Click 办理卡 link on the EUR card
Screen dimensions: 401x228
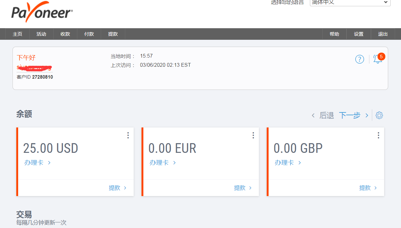click(x=162, y=163)
